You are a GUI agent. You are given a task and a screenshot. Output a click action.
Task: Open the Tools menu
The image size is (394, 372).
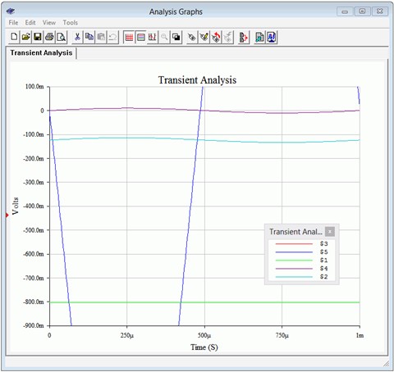coord(71,23)
